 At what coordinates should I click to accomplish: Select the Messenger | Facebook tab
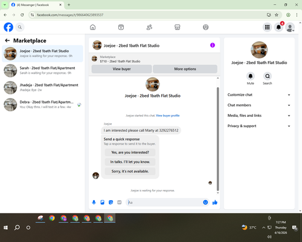coord(37,5)
